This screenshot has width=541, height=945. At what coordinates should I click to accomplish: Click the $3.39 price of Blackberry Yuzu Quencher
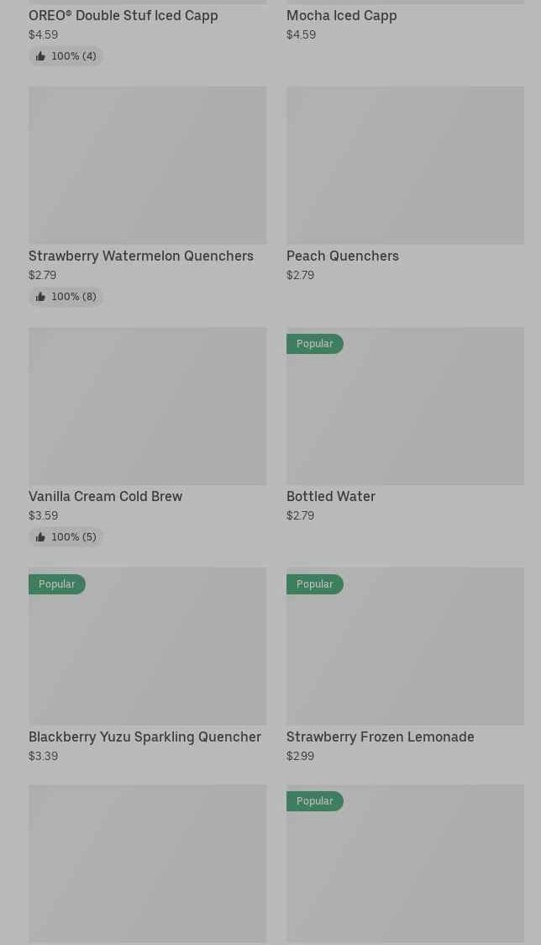click(44, 756)
